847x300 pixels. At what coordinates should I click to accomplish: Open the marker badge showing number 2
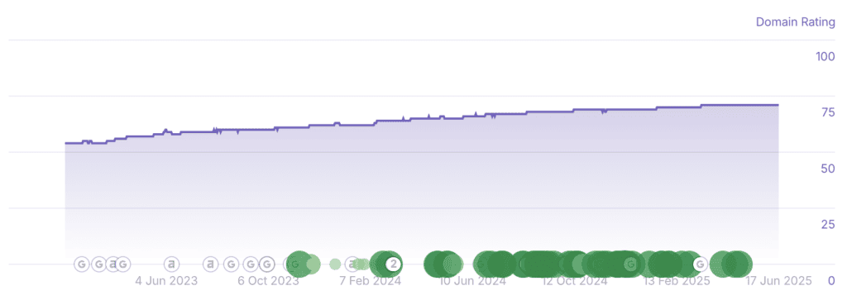tap(394, 264)
